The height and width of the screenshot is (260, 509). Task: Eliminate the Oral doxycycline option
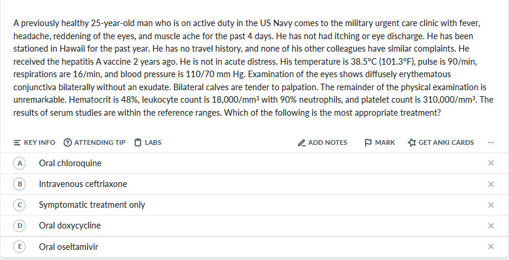(491, 226)
